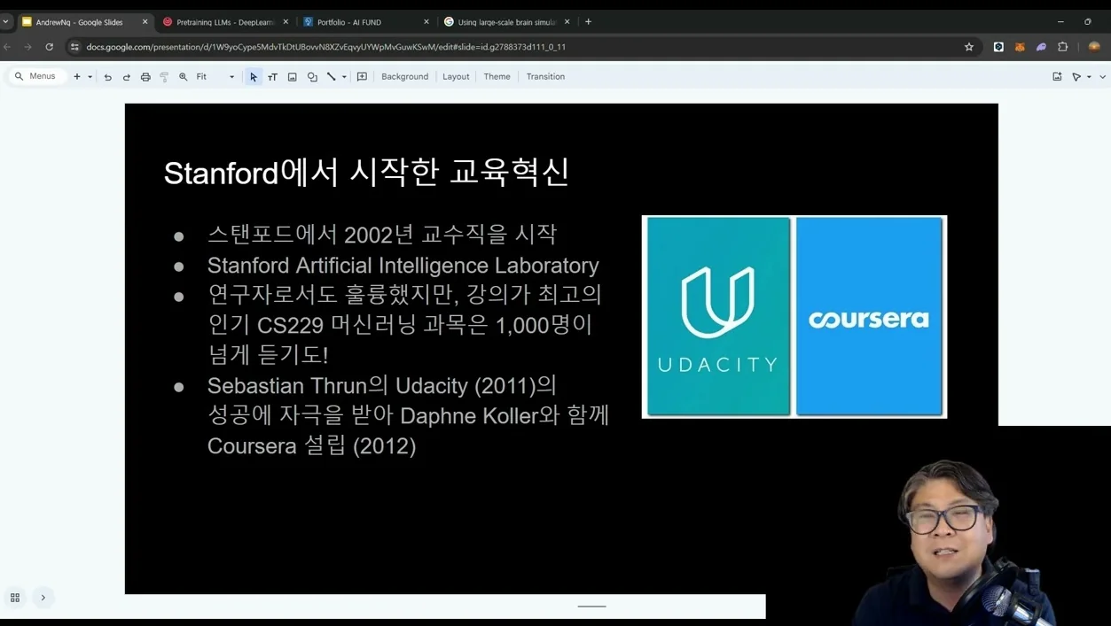Image resolution: width=1111 pixels, height=626 pixels.
Task: Bookmark this page with the star
Action: click(969, 47)
